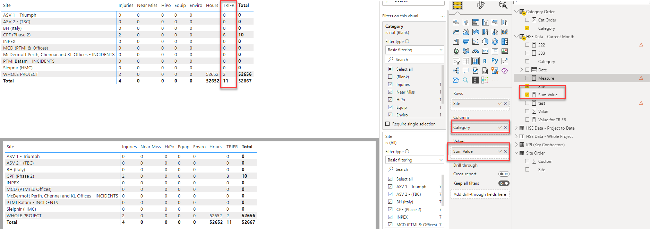Remove Site from Rows well
The width and height of the screenshot is (650, 229).
point(505,104)
